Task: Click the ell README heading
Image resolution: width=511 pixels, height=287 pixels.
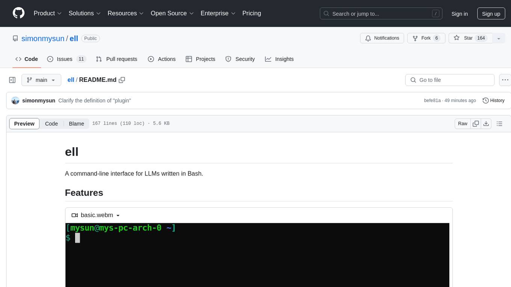Action: (x=72, y=152)
